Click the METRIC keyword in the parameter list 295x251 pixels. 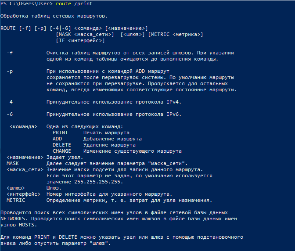[x=16, y=200]
